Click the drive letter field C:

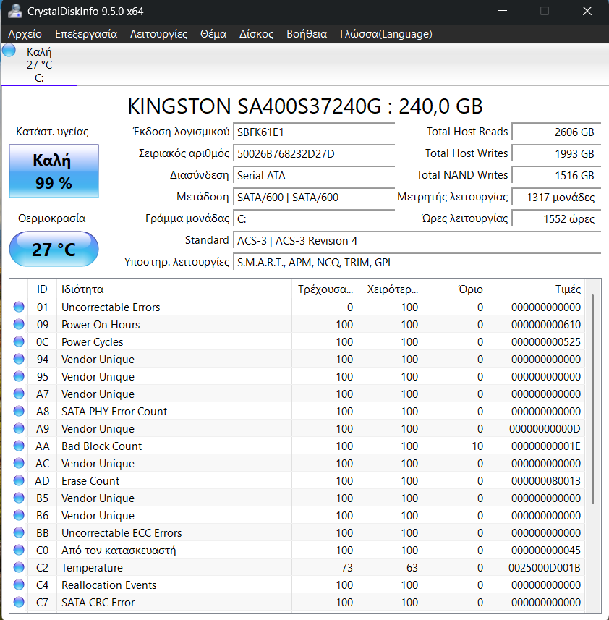click(314, 219)
